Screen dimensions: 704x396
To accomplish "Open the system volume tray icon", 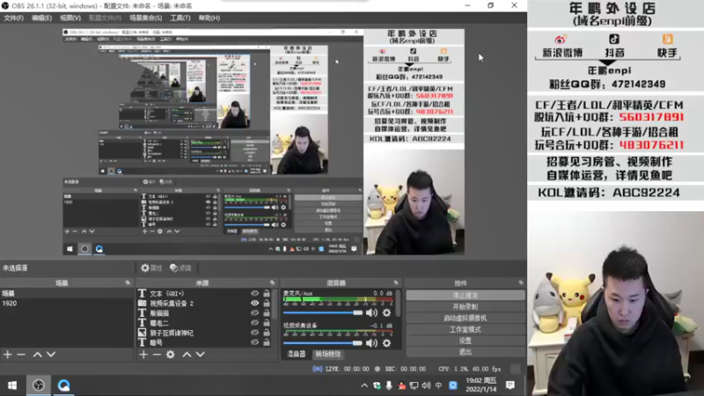I will [x=426, y=385].
